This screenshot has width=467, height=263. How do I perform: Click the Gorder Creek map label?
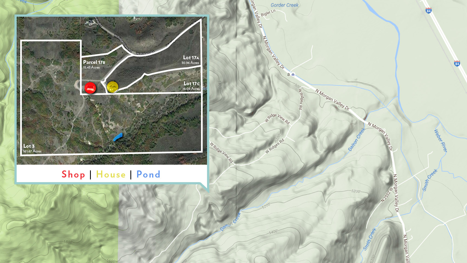click(285, 5)
